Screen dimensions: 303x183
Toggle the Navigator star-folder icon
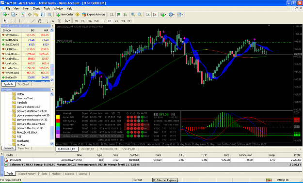point(36,15)
